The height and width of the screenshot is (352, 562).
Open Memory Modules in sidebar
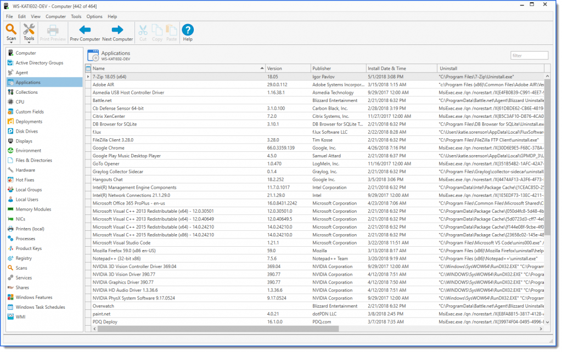click(x=33, y=209)
